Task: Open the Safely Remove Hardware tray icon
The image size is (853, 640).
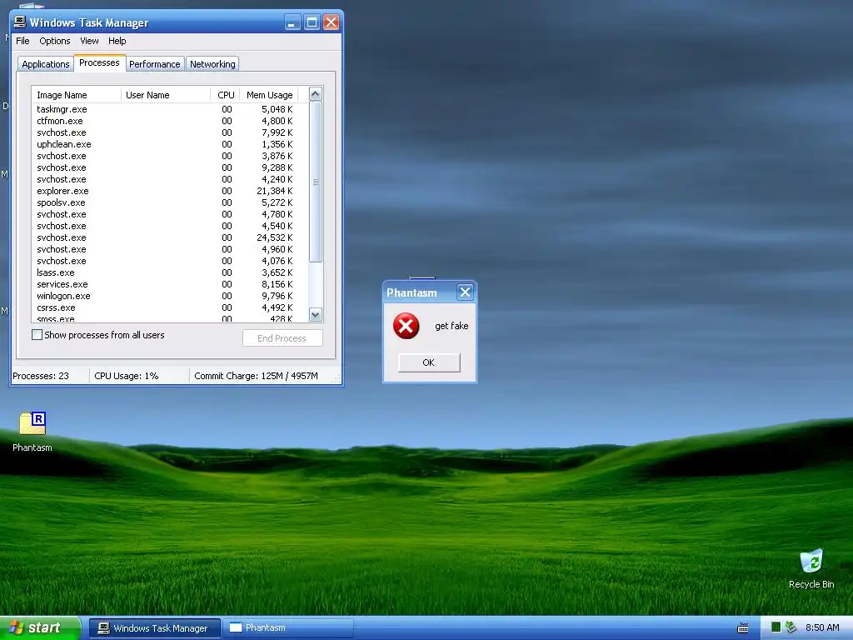Action: click(x=791, y=627)
